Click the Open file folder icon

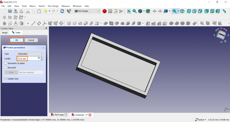(x=10, y=11)
